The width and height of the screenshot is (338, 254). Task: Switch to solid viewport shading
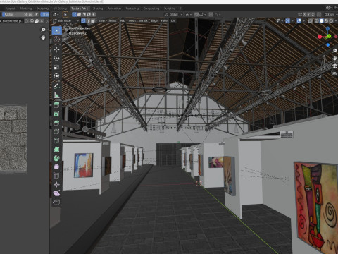321,20
